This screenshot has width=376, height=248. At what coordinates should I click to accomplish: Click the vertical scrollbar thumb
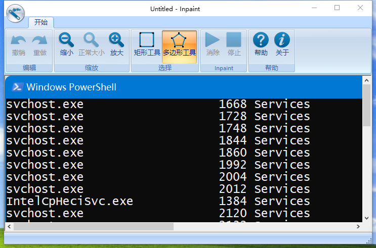click(366, 106)
